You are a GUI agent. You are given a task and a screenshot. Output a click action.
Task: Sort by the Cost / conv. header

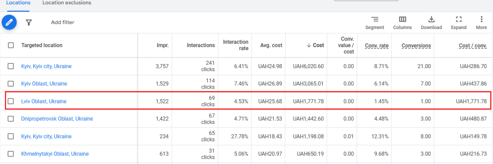[473, 46]
